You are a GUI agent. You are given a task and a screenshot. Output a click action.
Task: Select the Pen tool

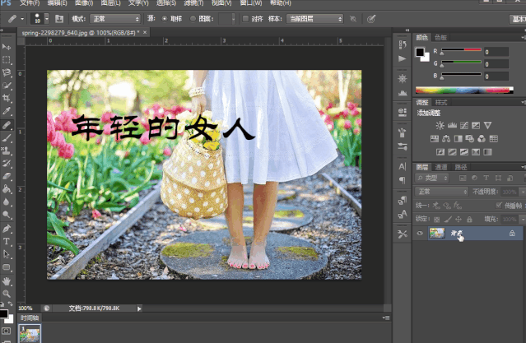click(7, 229)
